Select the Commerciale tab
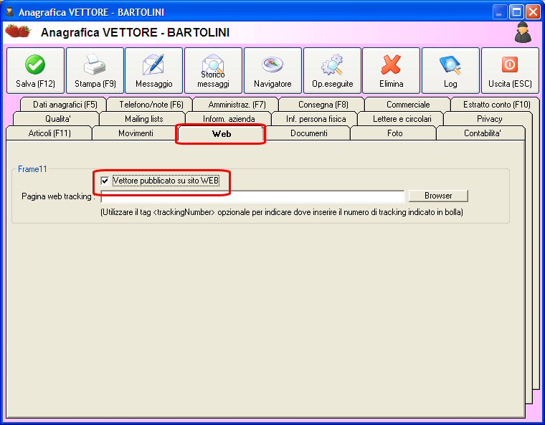Screen dimensions: 545x425 point(408,105)
